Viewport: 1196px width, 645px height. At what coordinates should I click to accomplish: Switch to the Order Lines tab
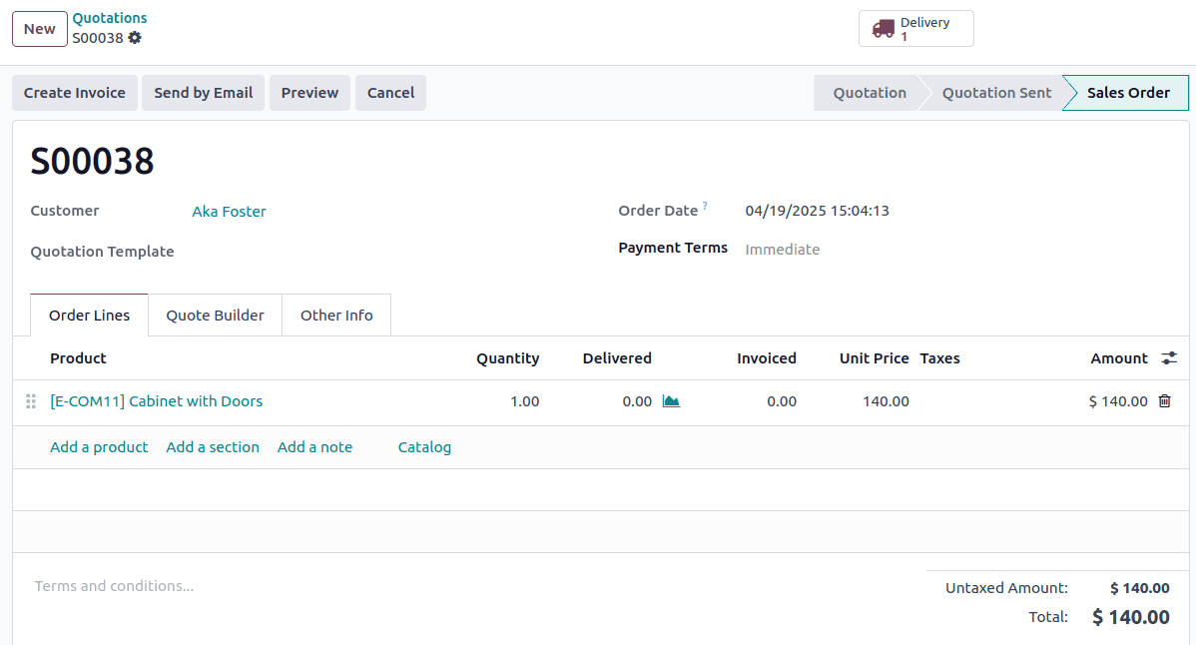click(x=89, y=315)
